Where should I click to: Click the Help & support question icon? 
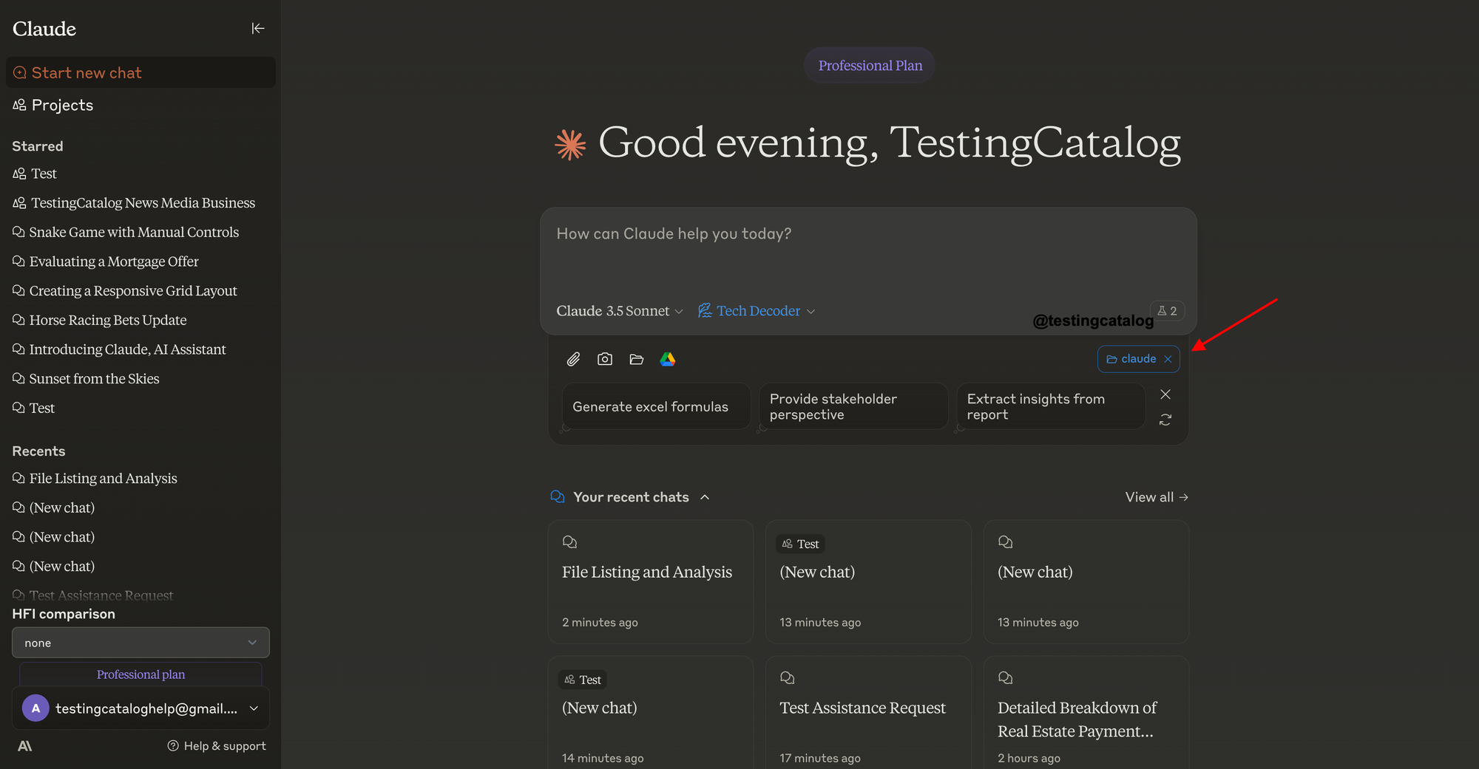click(173, 746)
